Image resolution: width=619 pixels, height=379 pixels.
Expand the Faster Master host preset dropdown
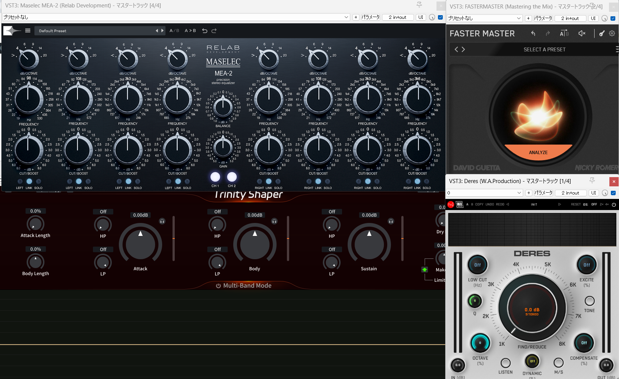click(519, 18)
